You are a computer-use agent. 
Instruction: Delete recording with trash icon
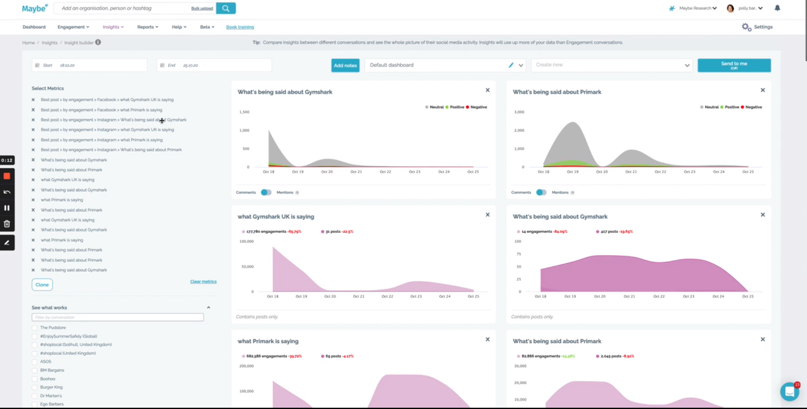pos(7,224)
